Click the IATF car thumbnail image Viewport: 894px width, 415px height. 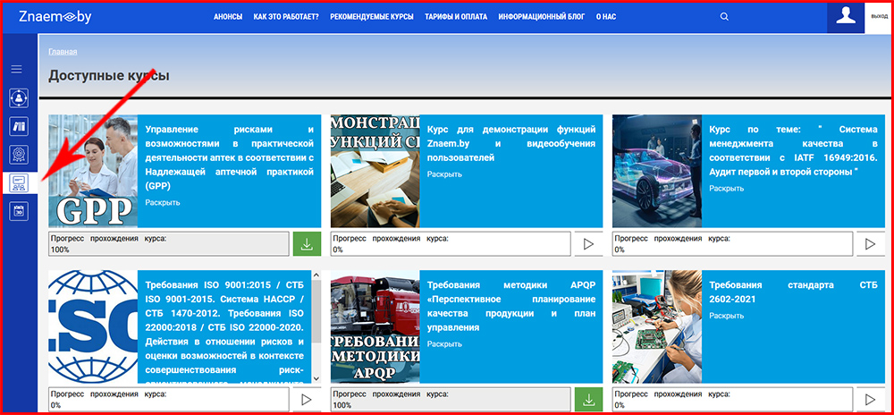point(657,171)
